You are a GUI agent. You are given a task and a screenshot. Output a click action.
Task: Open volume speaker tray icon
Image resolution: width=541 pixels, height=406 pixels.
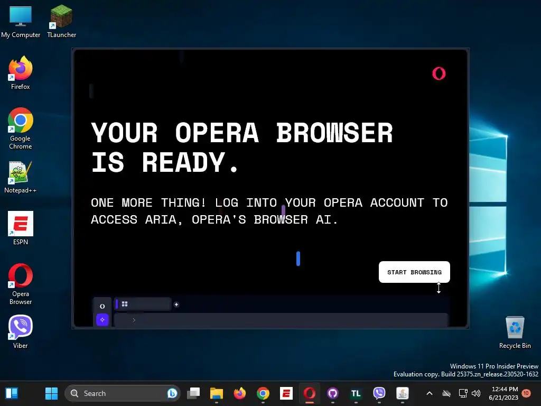click(476, 393)
